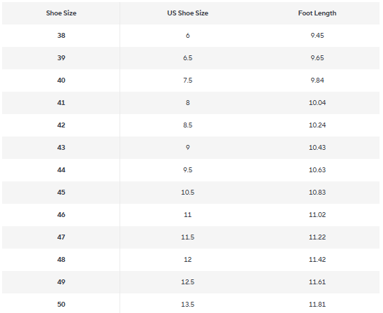Select shoe size 41 cell

coord(61,103)
